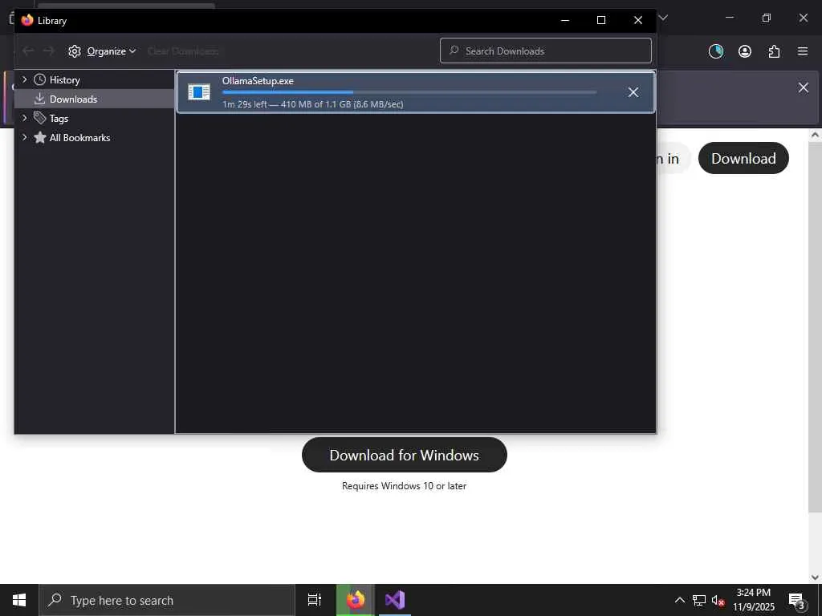The height and width of the screenshot is (616, 822).
Task: Click the clock icon beside History
Action: point(40,79)
